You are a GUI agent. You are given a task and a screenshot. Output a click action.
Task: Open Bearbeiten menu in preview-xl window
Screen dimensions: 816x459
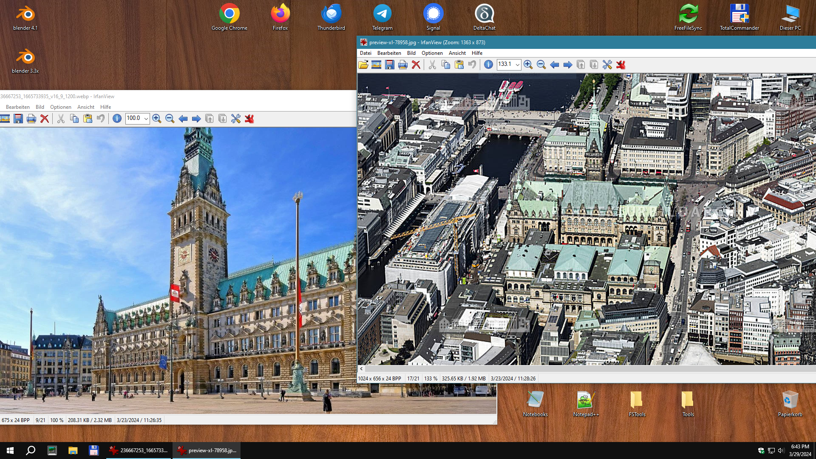tap(389, 53)
